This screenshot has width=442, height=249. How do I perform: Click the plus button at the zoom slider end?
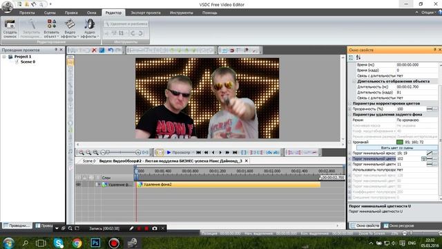(138, 152)
